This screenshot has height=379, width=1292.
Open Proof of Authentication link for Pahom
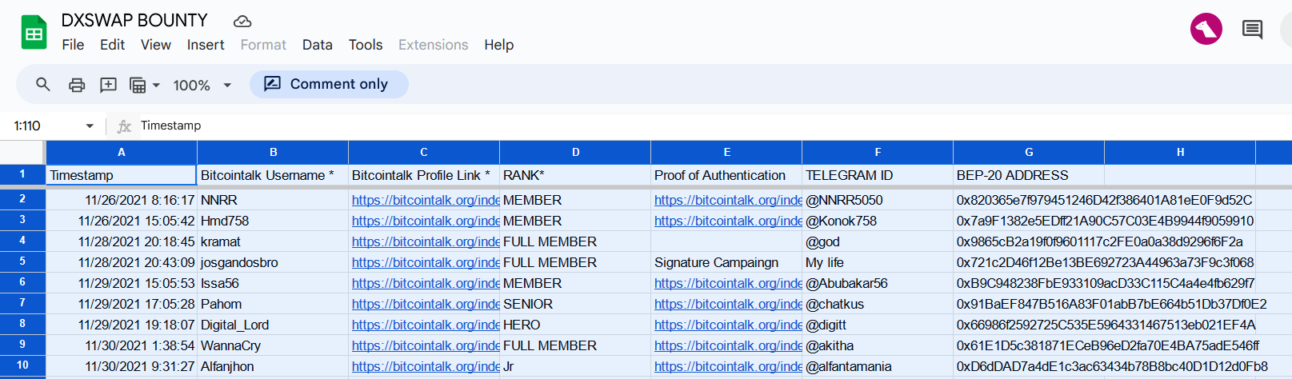(x=728, y=304)
